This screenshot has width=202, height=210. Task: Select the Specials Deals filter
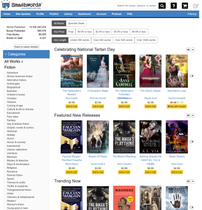coord(76,23)
